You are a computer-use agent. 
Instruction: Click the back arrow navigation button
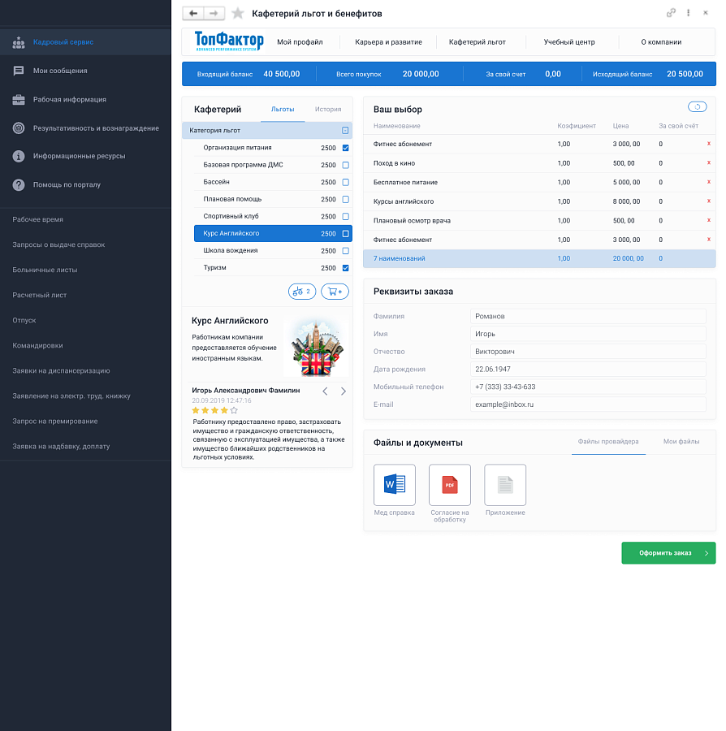coord(193,14)
